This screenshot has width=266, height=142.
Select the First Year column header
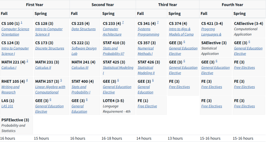(x=35, y=5)
